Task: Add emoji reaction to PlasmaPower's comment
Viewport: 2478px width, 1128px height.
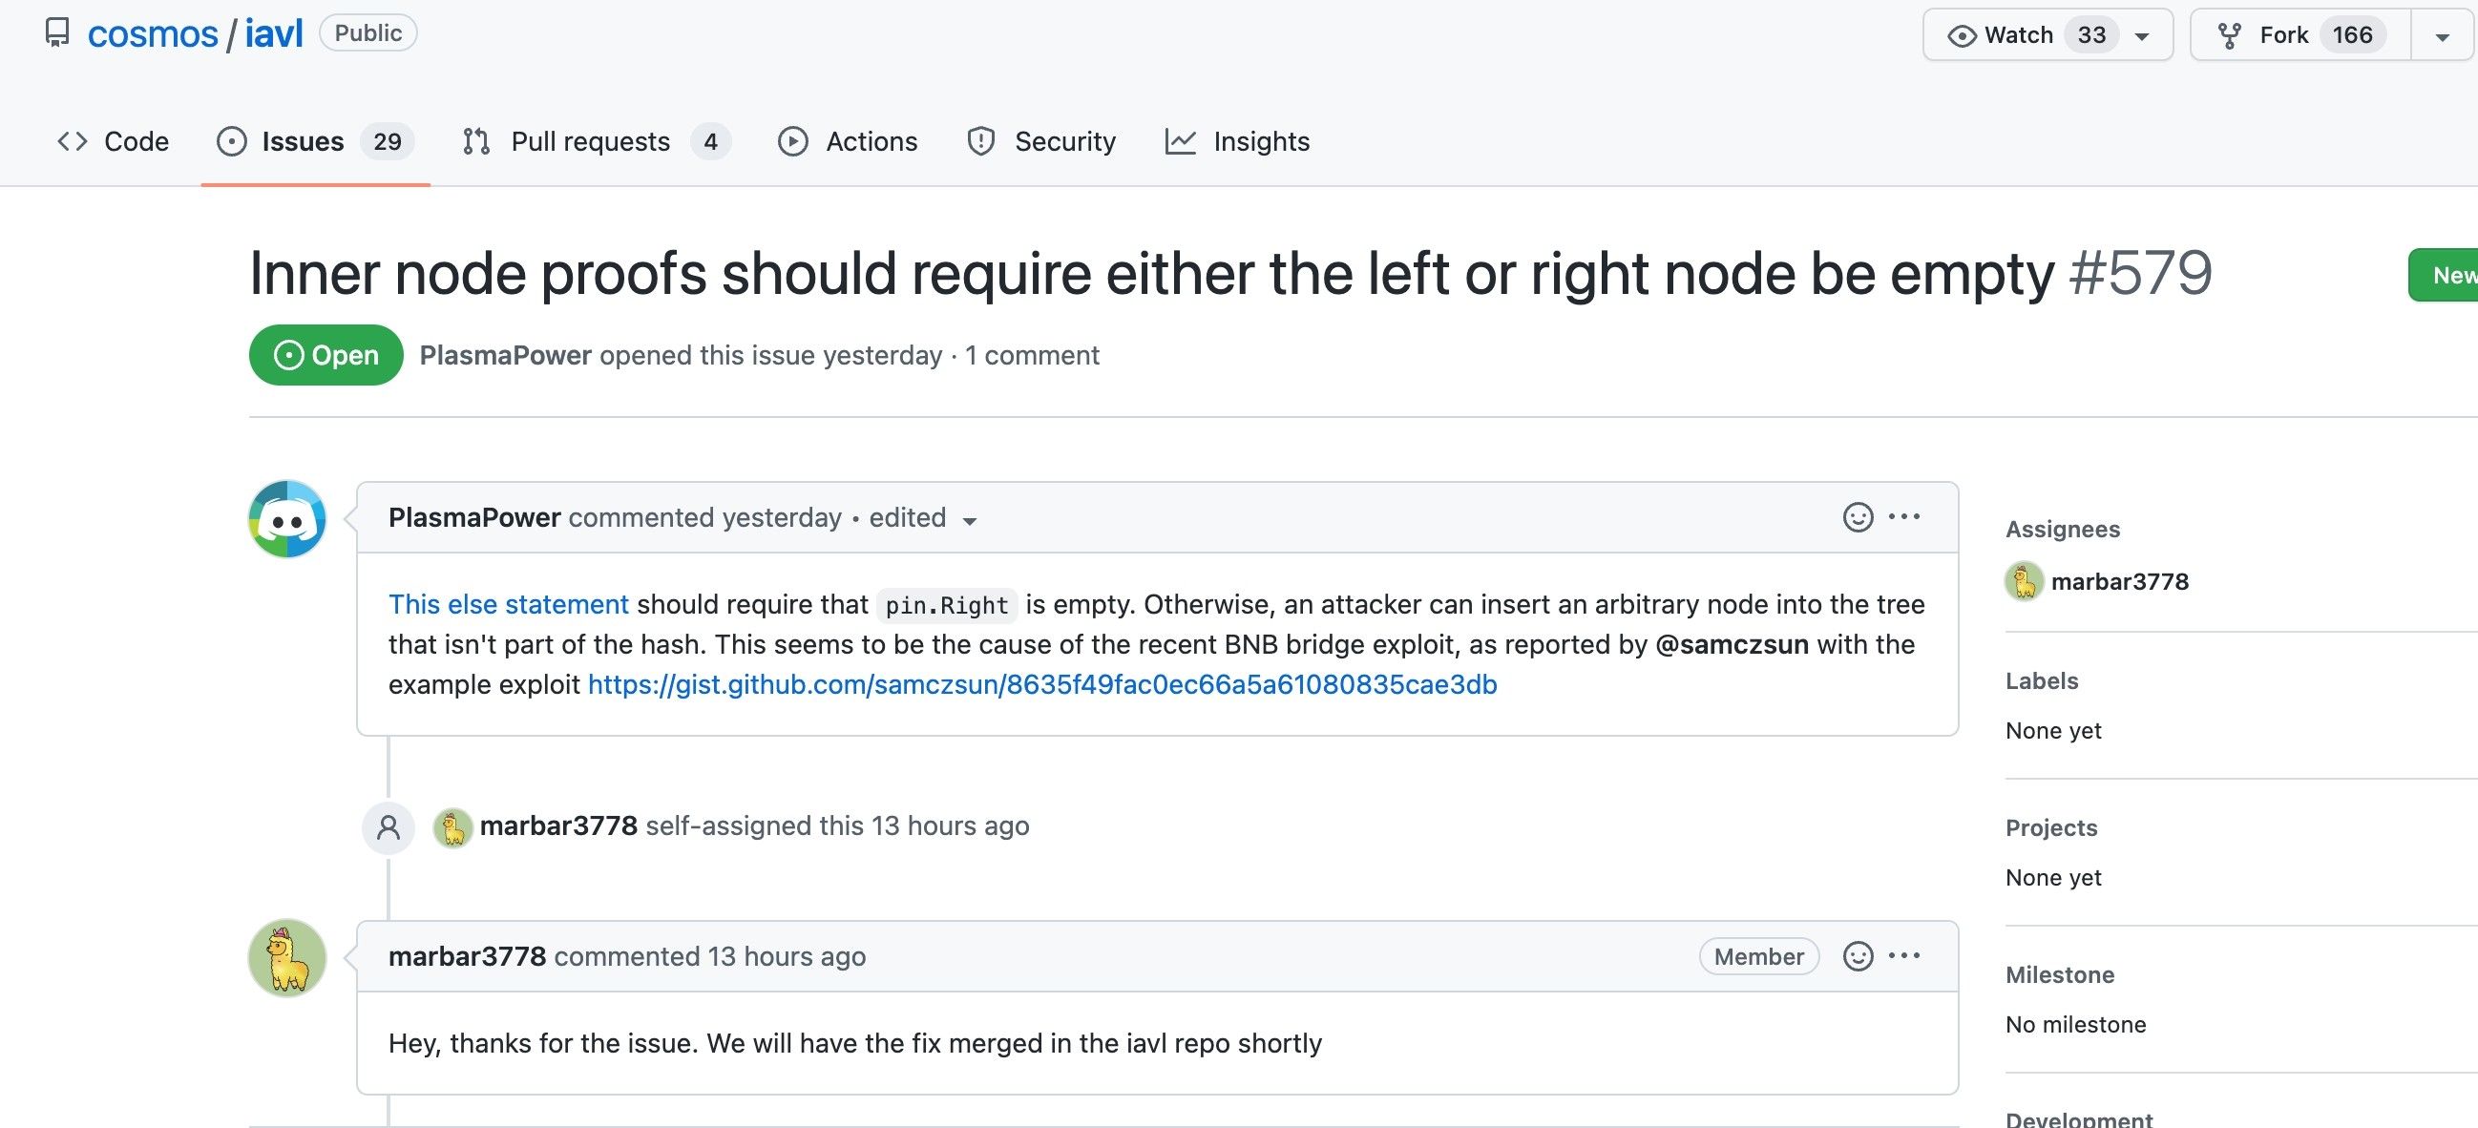Action: [1857, 517]
